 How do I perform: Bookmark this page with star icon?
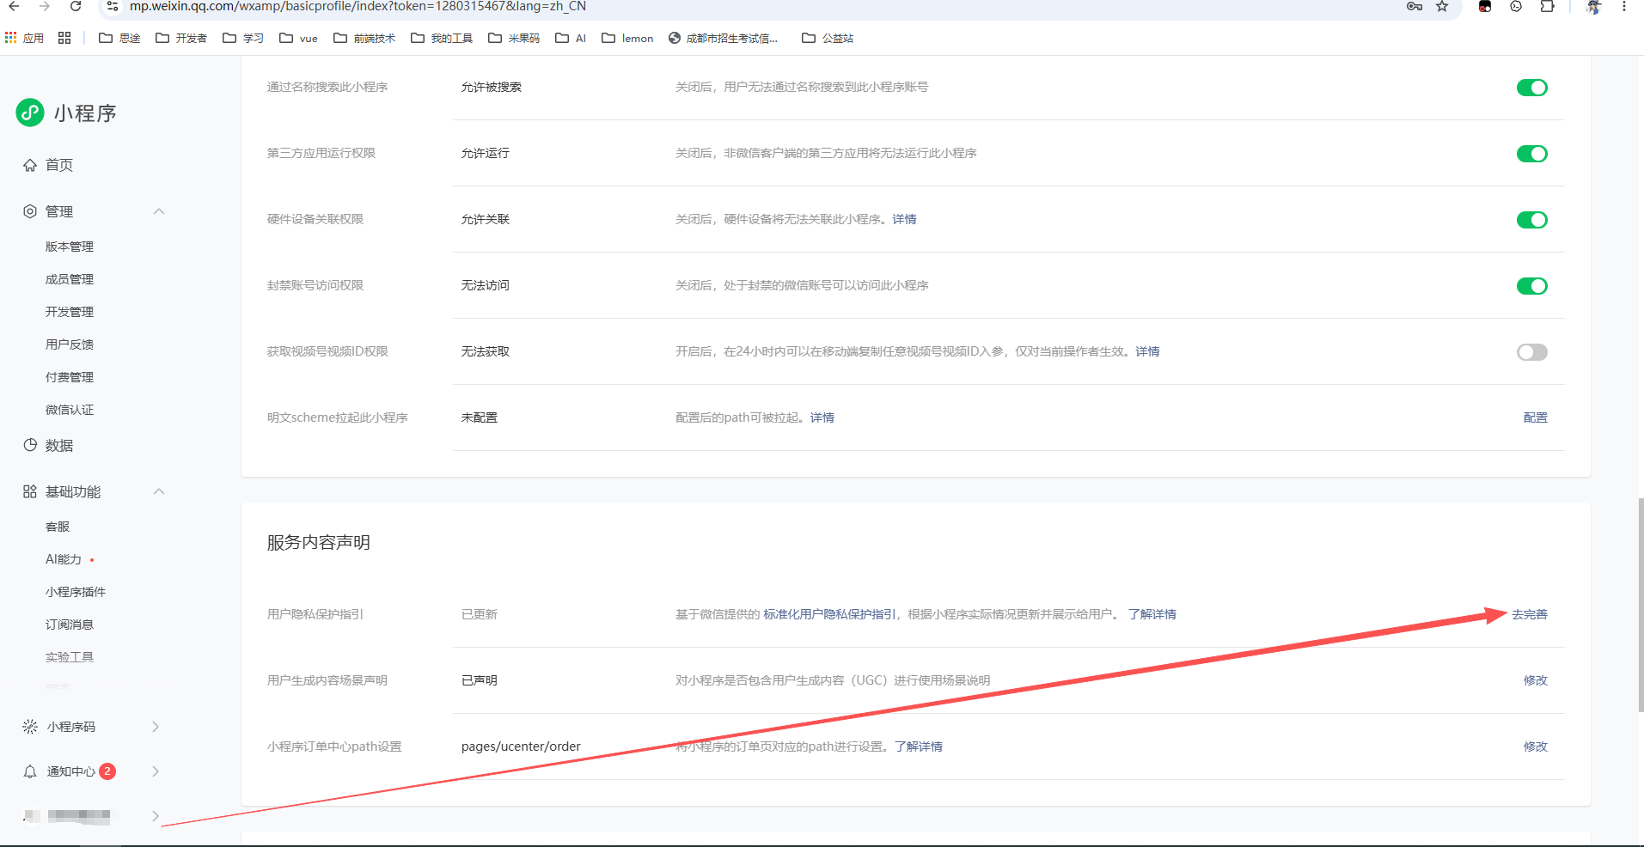click(x=1442, y=6)
